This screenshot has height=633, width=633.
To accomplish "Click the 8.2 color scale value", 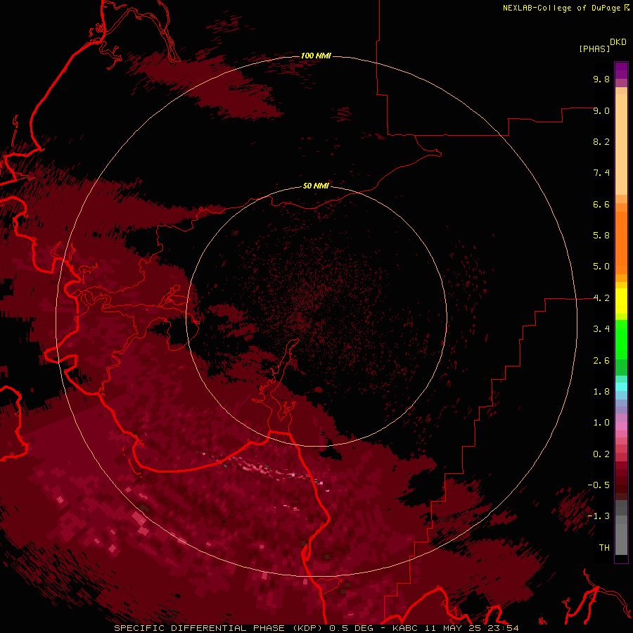I will coord(601,141).
